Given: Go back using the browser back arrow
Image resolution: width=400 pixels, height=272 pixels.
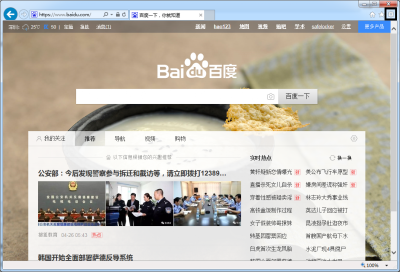Looking at the screenshot, I should [x=10, y=14].
